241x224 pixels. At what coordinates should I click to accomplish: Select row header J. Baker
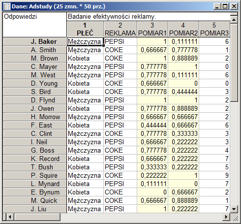tap(34, 42)
